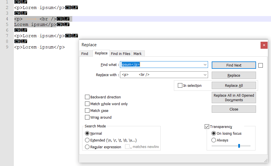Image resolution: width=271 pixels, height=166 pixels.
Task: Open the Find what history dropdown
Action: click(x=205, y=65)
